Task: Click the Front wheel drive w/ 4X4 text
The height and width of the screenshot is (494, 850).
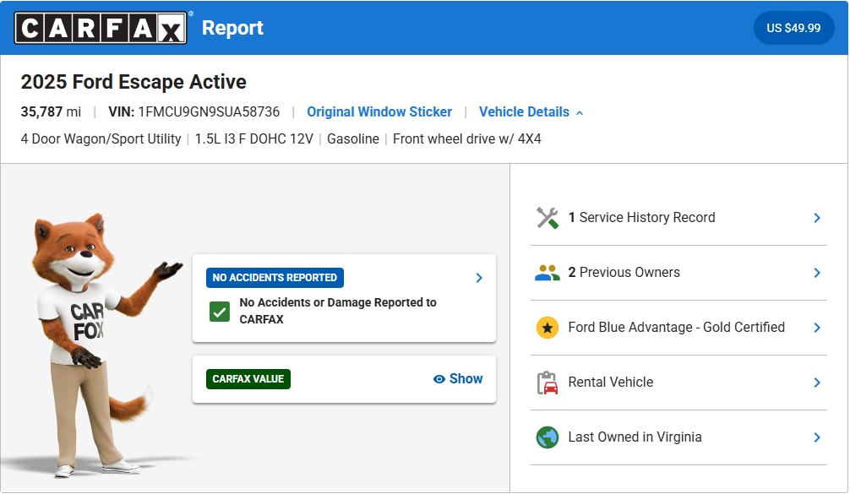Action: coord(467,139)
